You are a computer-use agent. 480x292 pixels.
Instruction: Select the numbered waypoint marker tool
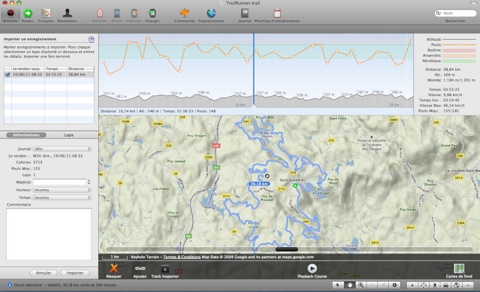point(395,285)
